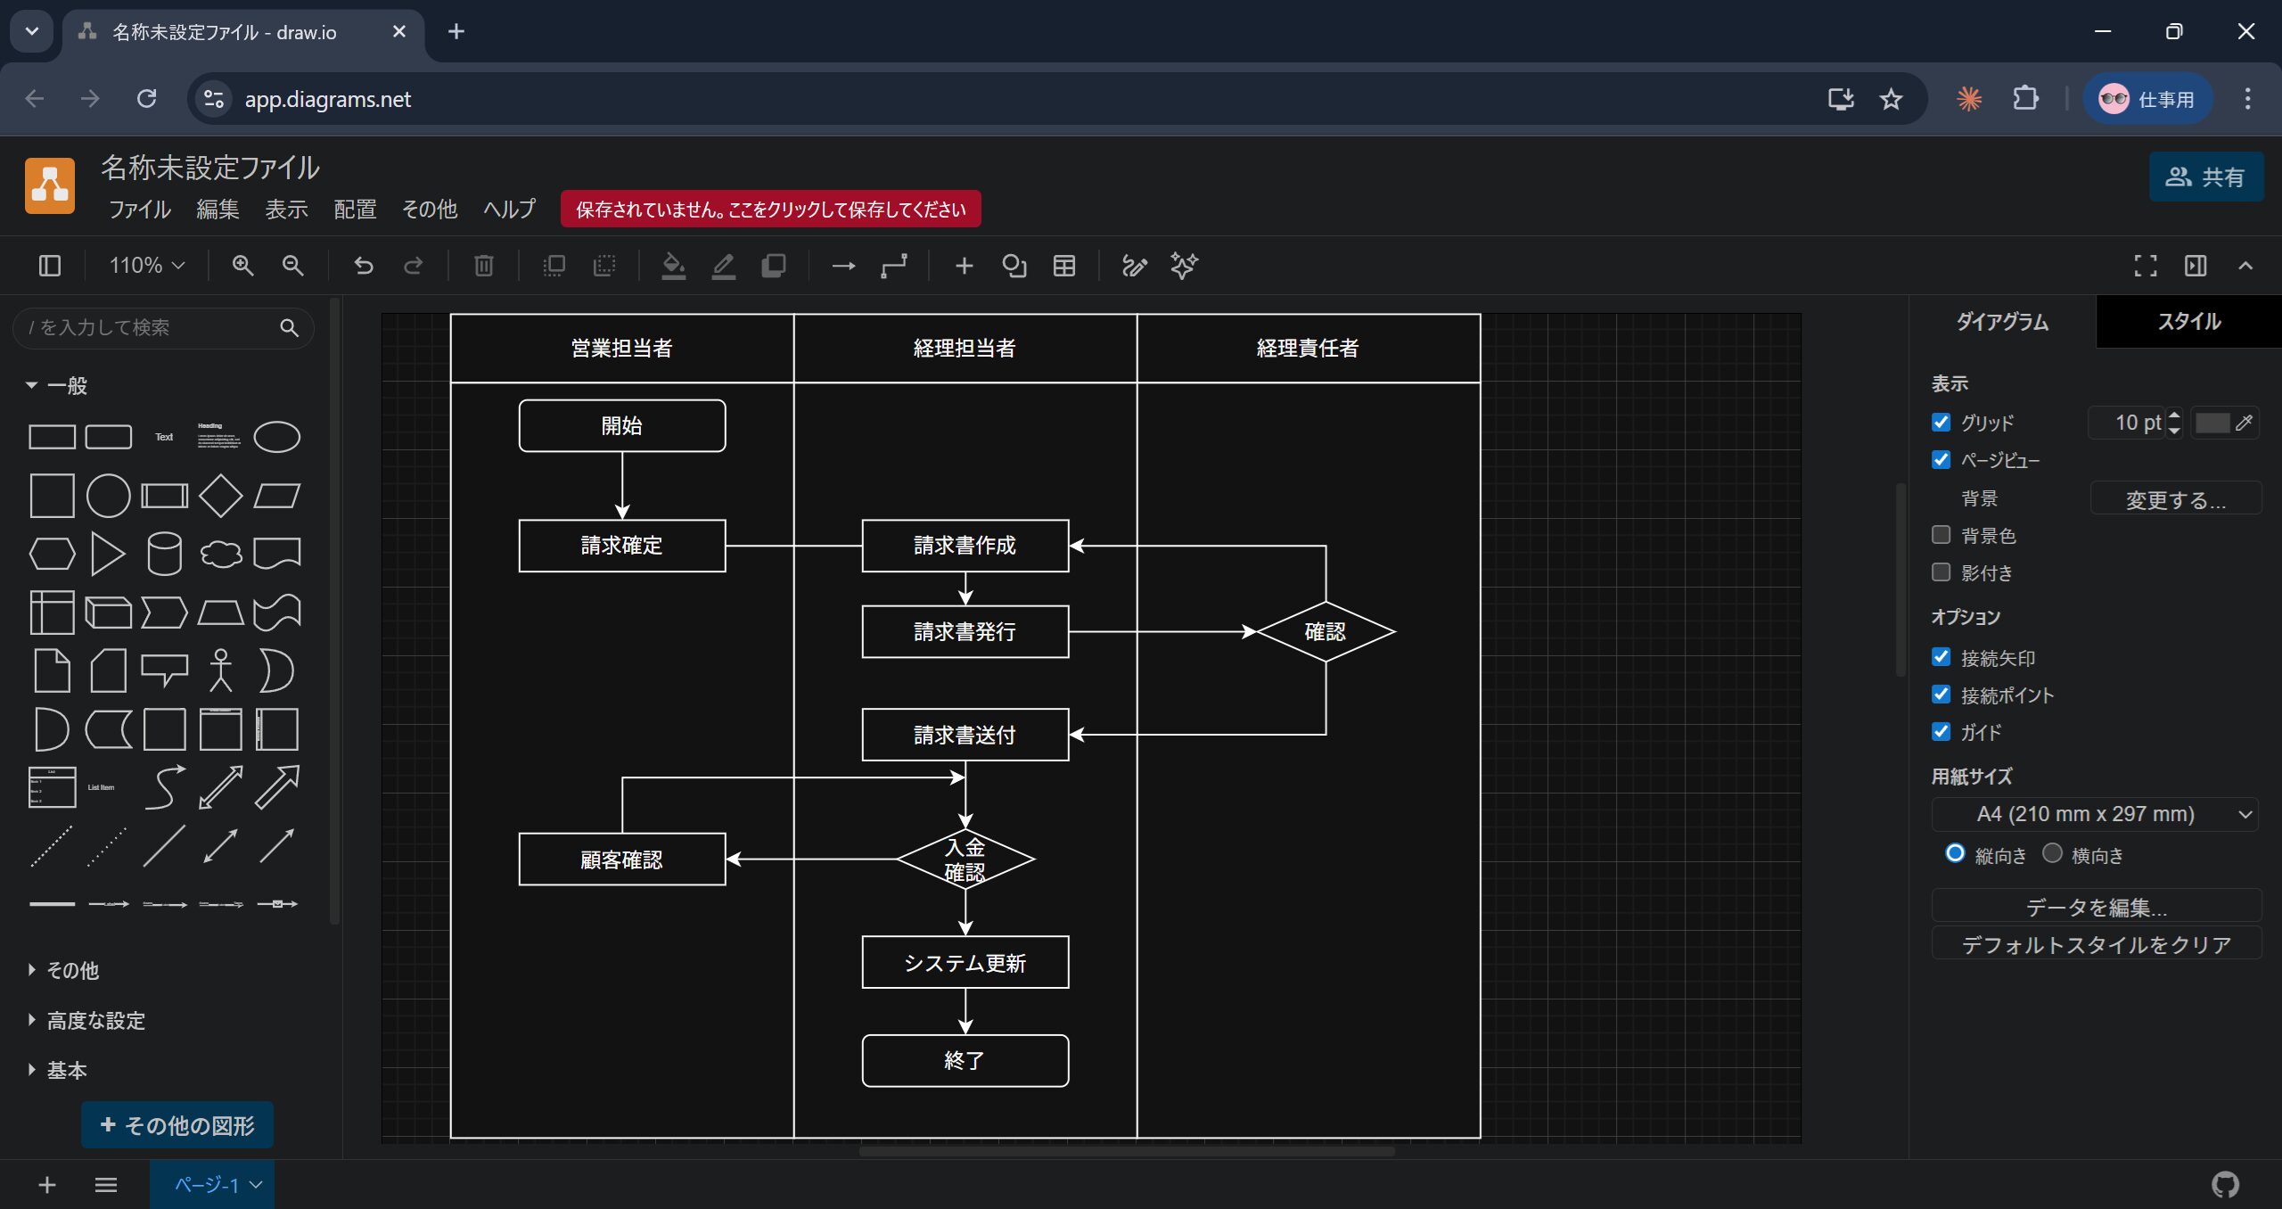Click the undo arrow icon
Screen dimensions: 2282x1209
[x=363, y=266]
